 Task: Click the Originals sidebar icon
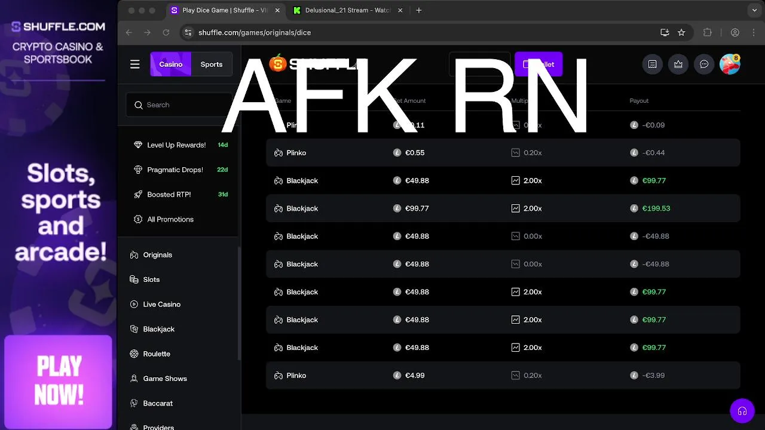pos(134,255)
